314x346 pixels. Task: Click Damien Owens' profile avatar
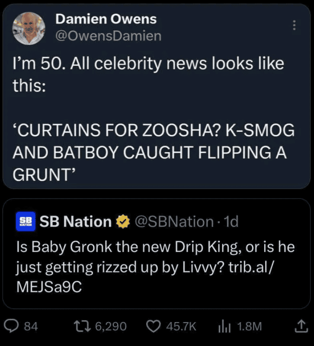click(28, 28)
